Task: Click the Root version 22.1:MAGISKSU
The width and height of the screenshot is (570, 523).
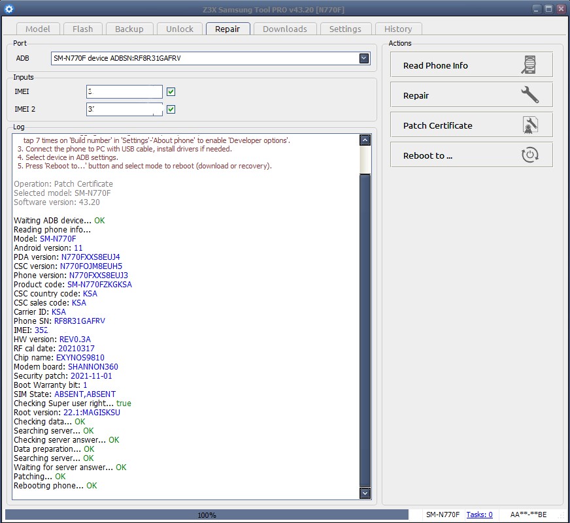Action: (x=92, y=413)
